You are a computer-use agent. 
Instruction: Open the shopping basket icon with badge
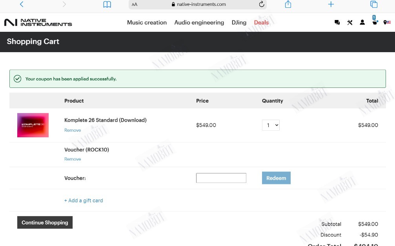click(375, 20)
